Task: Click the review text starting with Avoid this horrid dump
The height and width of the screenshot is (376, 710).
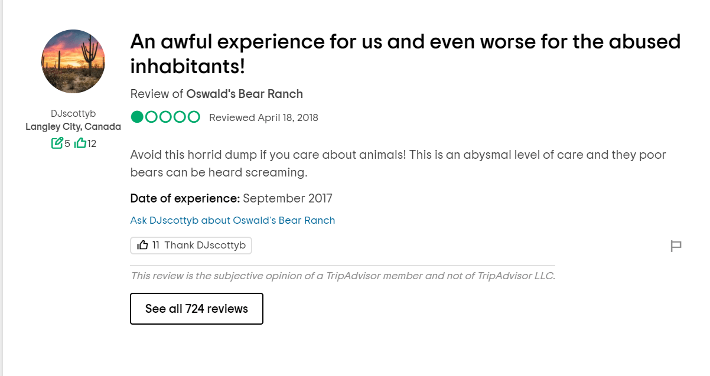Action: tap(398, 164)
